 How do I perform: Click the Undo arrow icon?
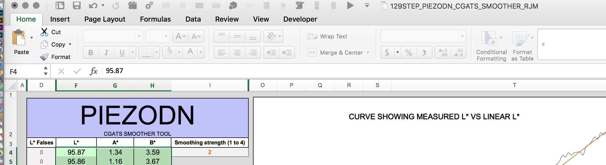click(x=93, y=5)
